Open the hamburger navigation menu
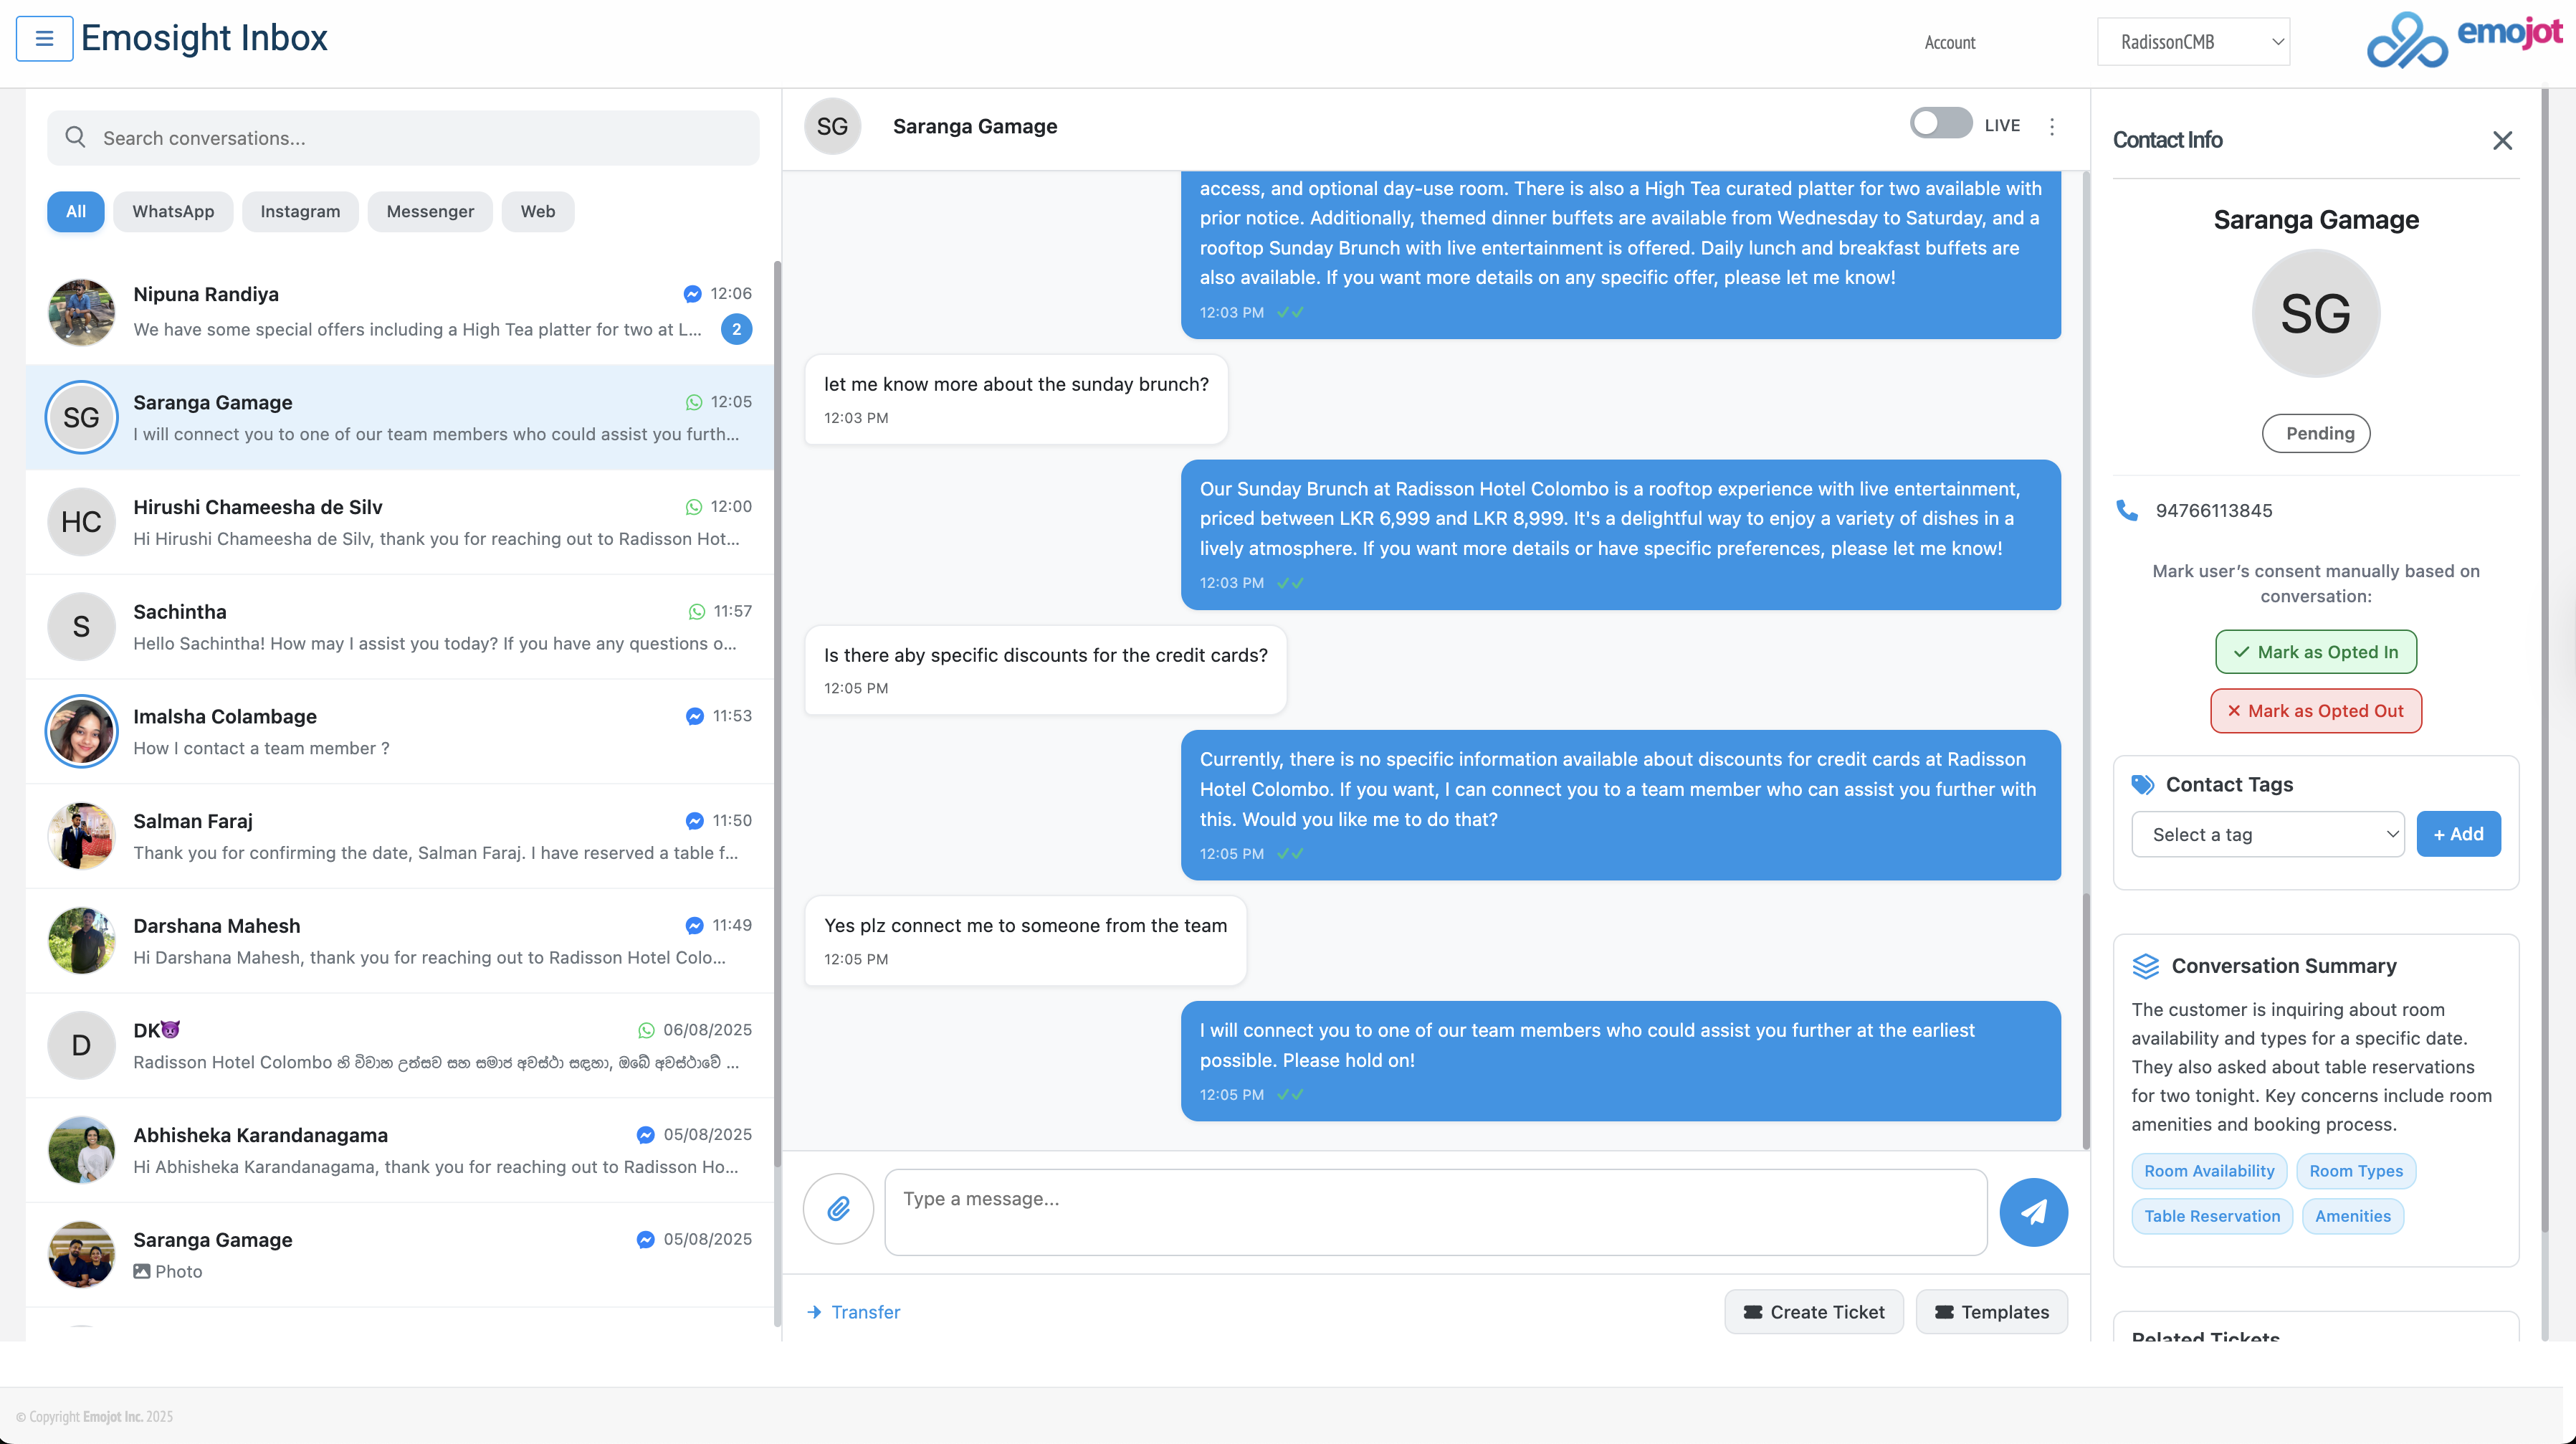Image resolution: width=2576 pixels, height=1444 pixels. click(44, 38)
